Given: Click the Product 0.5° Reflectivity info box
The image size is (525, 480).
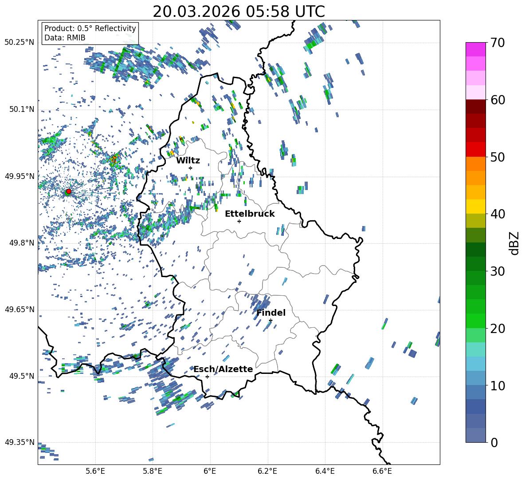Looking at the screenshot, I should coord(90,33).
